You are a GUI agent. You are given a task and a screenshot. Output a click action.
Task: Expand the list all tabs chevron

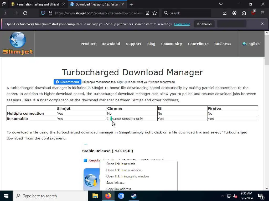click(221, 4)
